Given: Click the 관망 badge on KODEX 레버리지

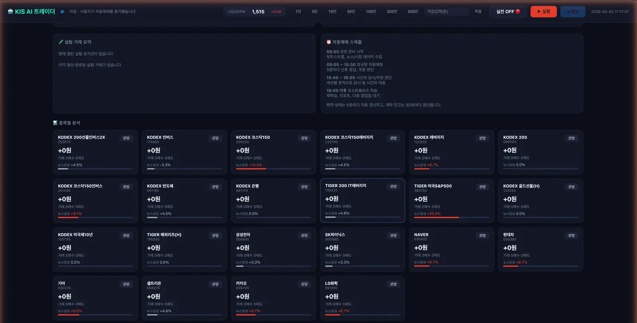Looking at the screenshot, I should (483, 138).
